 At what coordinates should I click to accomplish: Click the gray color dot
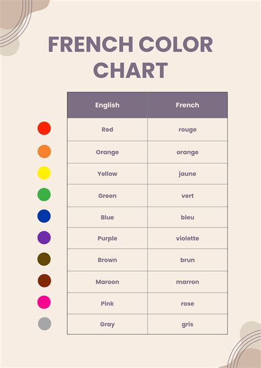point(45,323)
